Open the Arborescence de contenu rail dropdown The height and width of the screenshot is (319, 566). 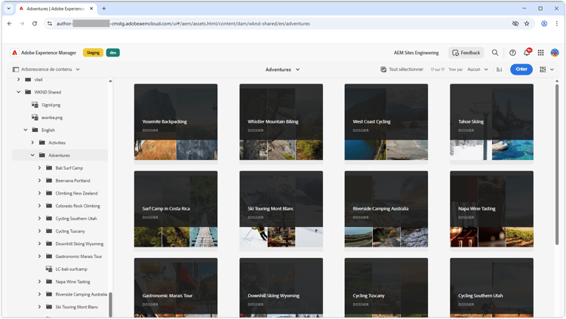(x=46, y=69)
